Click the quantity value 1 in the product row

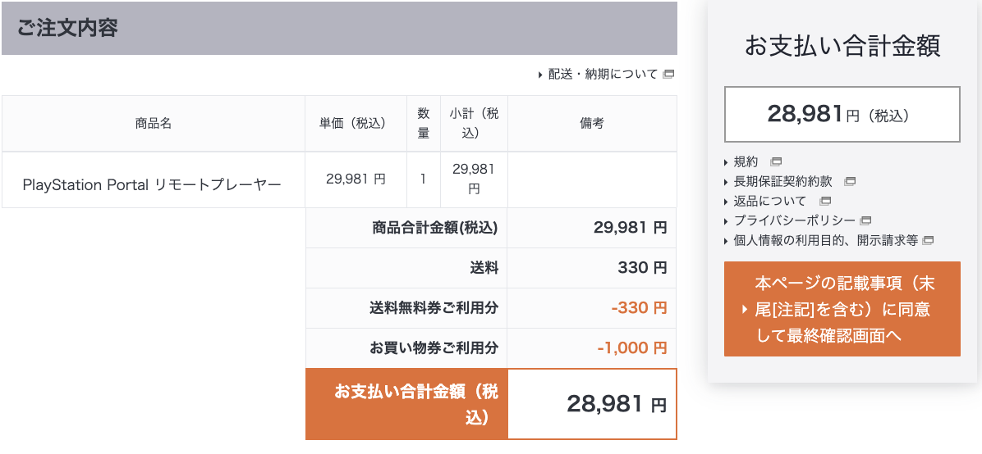coord(424,179)
